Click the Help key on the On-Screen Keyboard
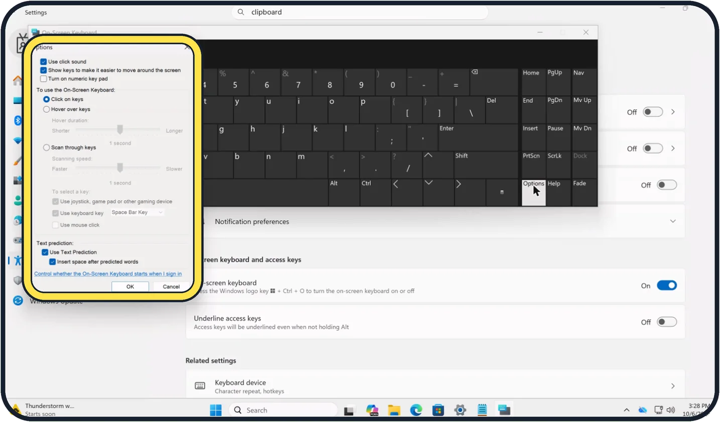Viewport: 720px width, 422px height. point(558,192)
